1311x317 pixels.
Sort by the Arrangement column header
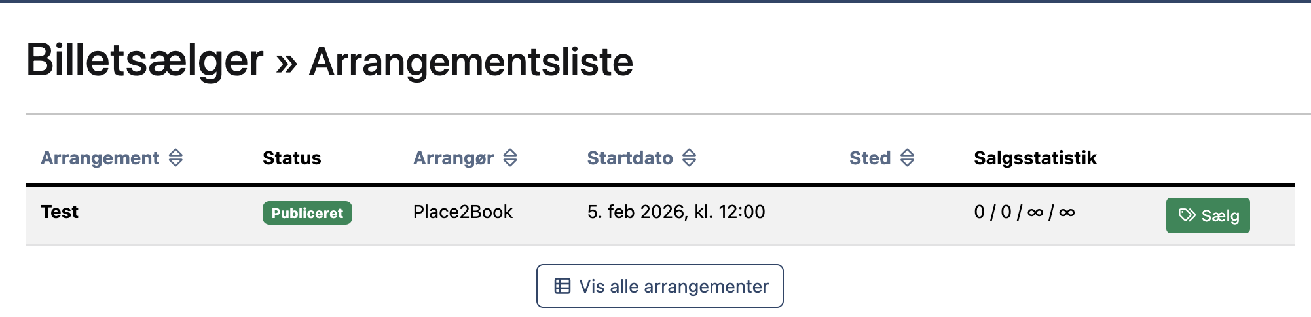point(100,158)
